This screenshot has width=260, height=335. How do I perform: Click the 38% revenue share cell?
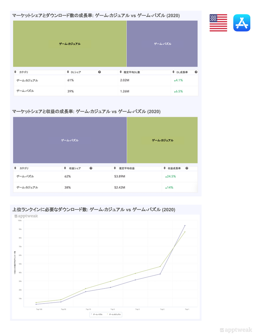point(68,187)
